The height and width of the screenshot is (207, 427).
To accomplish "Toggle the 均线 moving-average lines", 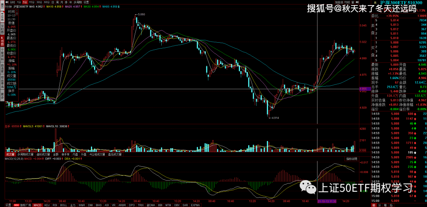I will tap(347, 2).
